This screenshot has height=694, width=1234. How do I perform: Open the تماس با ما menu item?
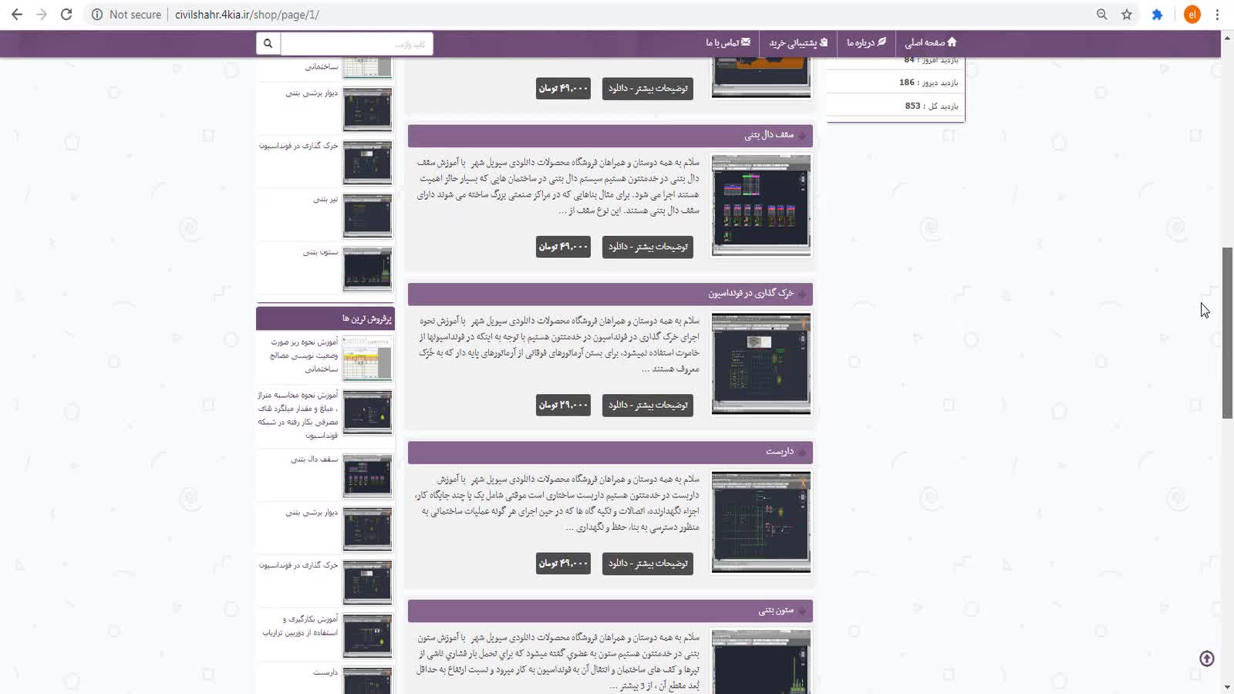pos(727,42)
